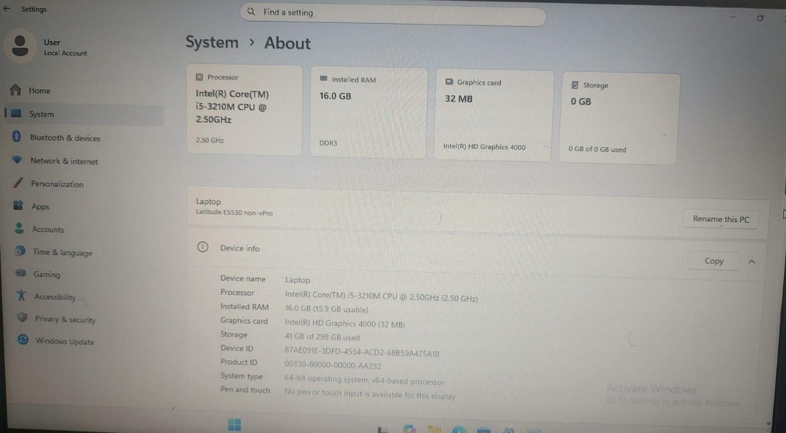The height and width of the screenshot is (433, 786).
Task: Click the Privacy shield icon
Action: [x=22, y=317]
